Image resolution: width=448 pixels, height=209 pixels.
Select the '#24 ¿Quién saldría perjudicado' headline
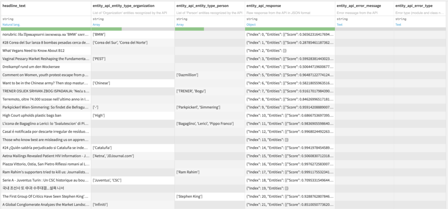click(45, 148)
